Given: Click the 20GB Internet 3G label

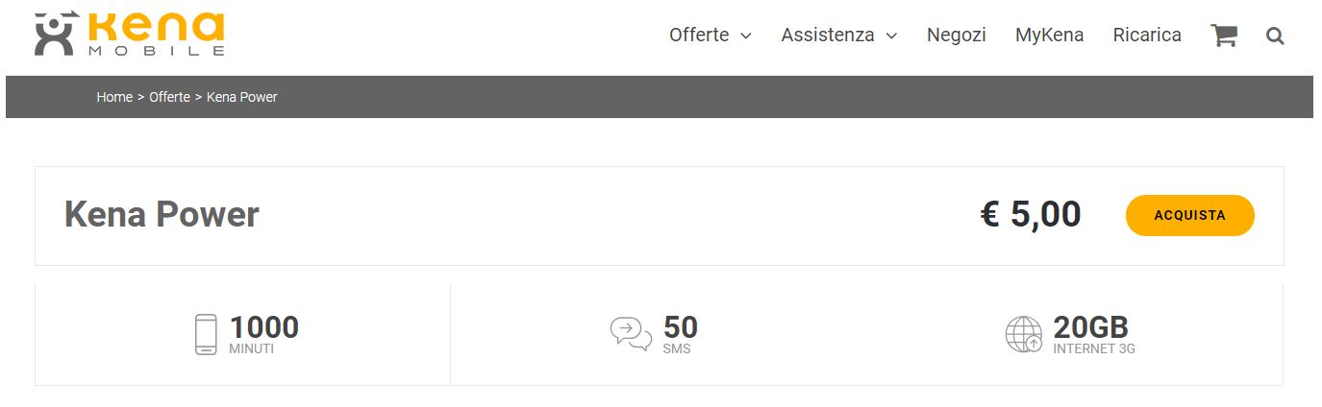Looking at the screenshot, I should pyautogui.click(x=1093, y=334).
